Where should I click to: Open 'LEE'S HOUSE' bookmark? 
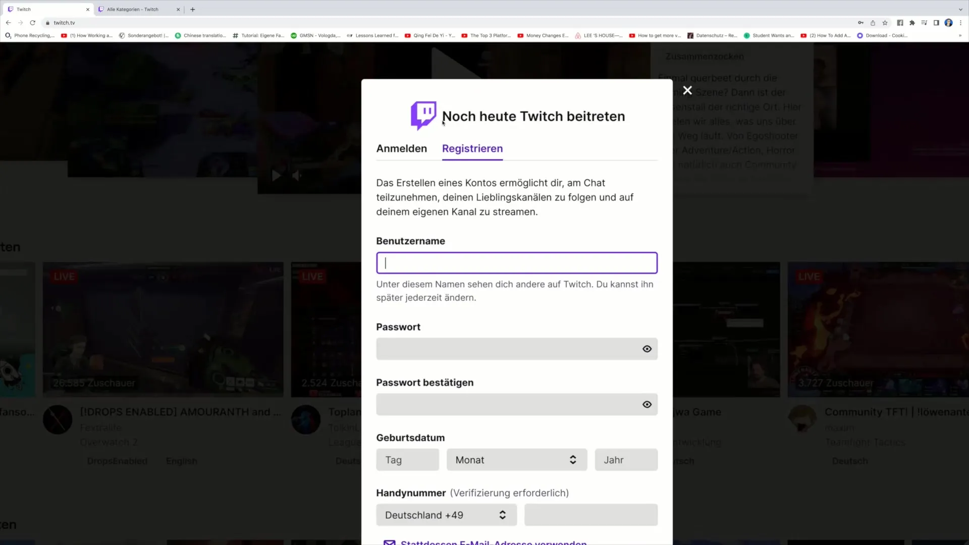click(x=599, y=36)
